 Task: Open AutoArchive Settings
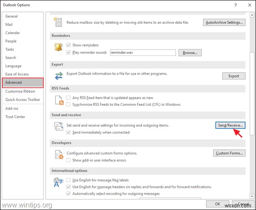224,22
